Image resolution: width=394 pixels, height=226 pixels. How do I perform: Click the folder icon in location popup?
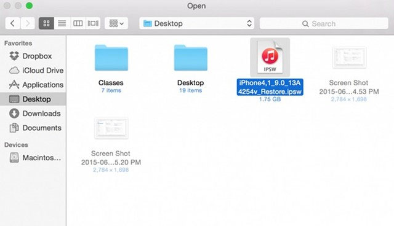[x=148, y=23]
